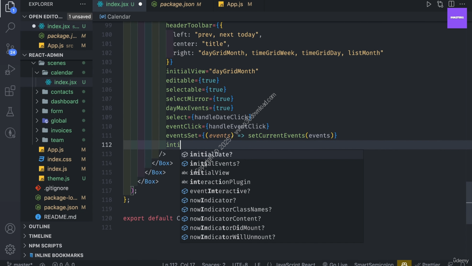472x266 pixels.
Task: Open the .gitignore file
Action: click(56, 188)
